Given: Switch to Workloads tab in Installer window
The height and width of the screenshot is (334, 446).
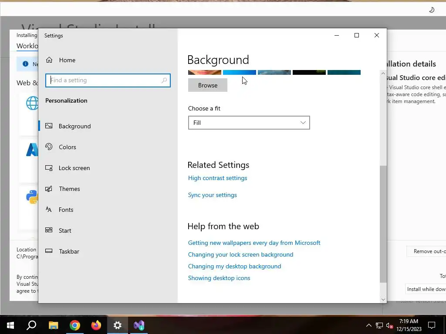Looking at the screenshot, I should 27,46.
